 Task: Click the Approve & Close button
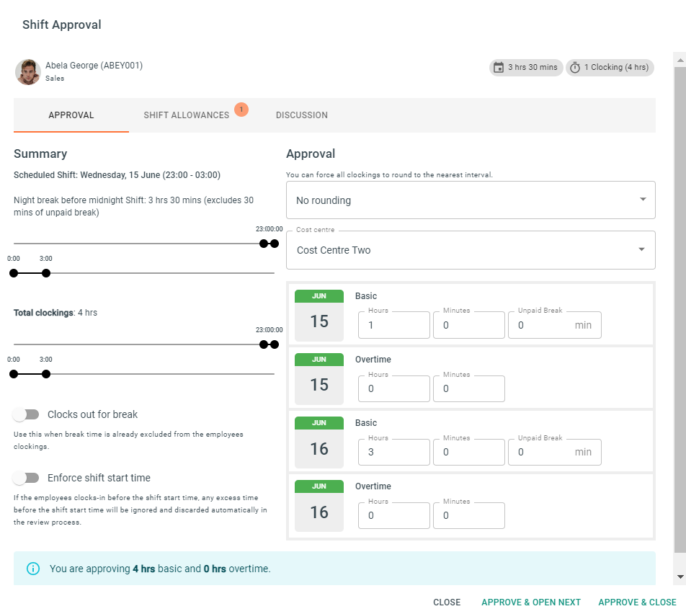click(x=637, y=602)
